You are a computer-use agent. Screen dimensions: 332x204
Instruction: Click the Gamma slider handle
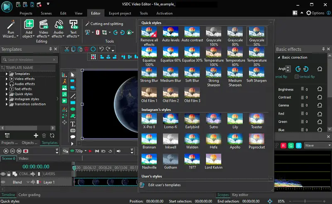click(303, 105)
